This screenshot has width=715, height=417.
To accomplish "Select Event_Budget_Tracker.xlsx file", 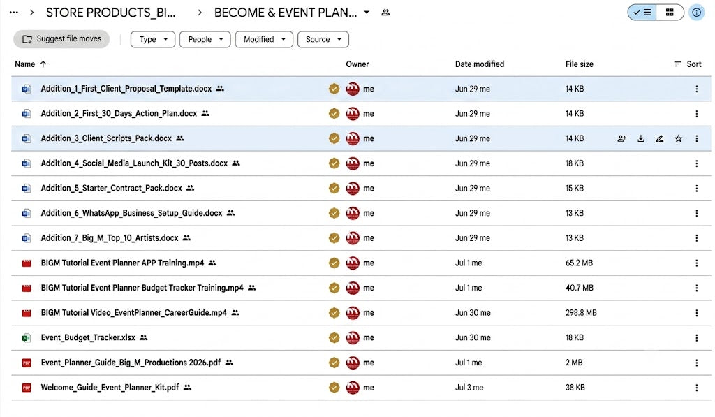I will pyautogui.click(x=361, y=337).
